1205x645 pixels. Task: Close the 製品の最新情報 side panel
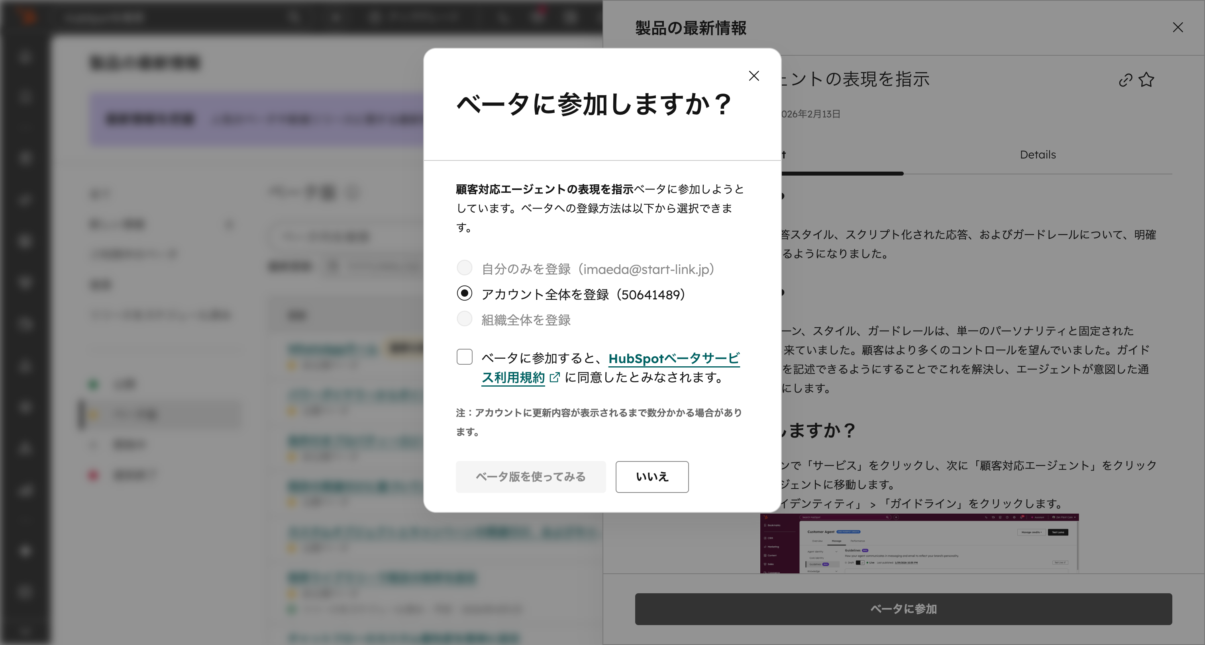(x=1178, y=27)
